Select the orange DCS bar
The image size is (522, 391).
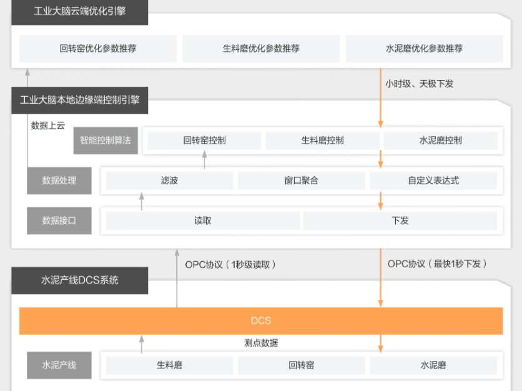coord(261,320)
